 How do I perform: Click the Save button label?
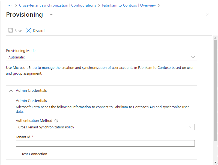[18, 31]
